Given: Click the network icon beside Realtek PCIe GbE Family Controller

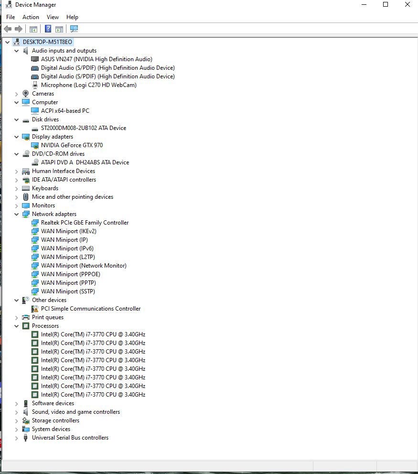Looking at the screenshot, I should (35, 223).
